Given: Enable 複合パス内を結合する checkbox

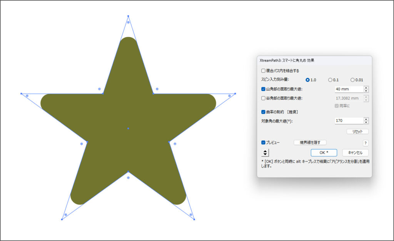Looking at the screenshot, I should (263, 71).
